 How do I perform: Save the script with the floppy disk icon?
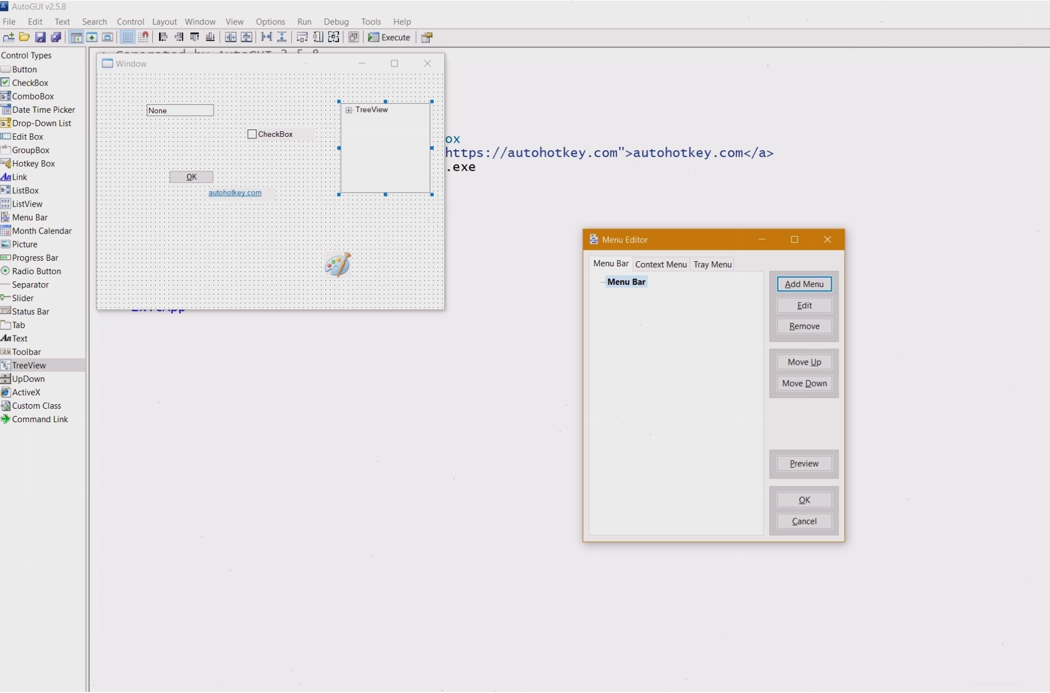point(40,37)
